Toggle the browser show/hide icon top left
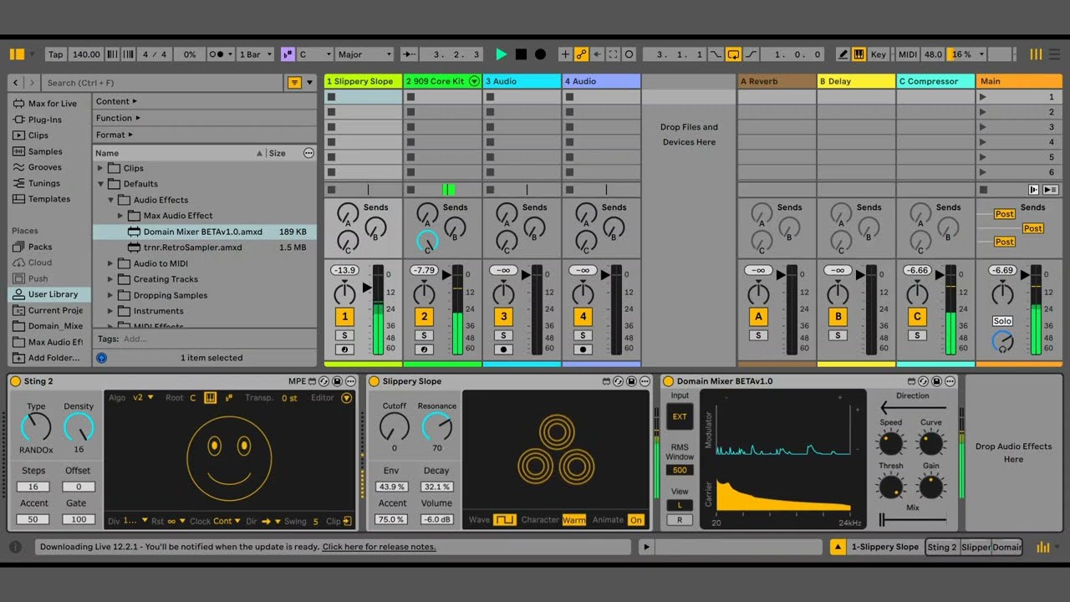The width and height of the screenshot is (1070, 602). (x=17, y=54)
